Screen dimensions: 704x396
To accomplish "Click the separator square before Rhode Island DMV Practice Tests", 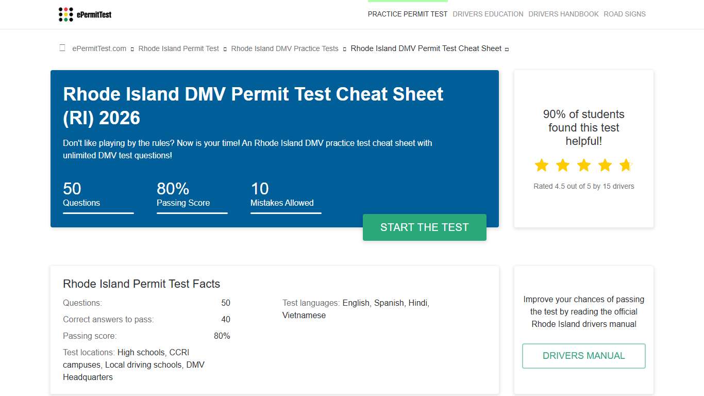I will 224,48.
